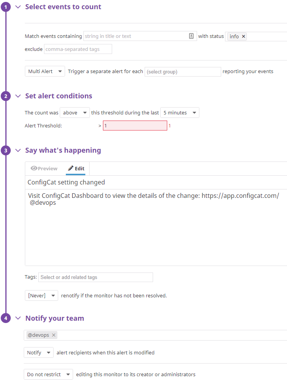Click the icon inside the event search field

point(191,36)
